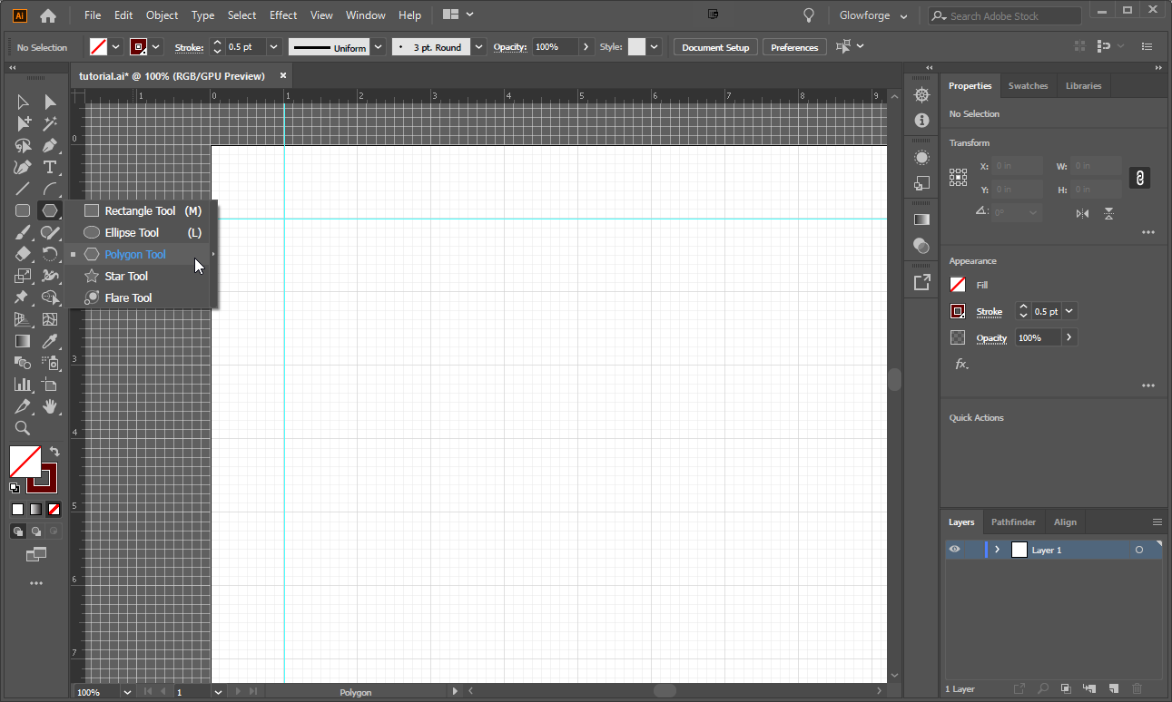Viewport: 1172px width, 702px height.
Task: Select the Pen tool
Action: coord(51,145)
